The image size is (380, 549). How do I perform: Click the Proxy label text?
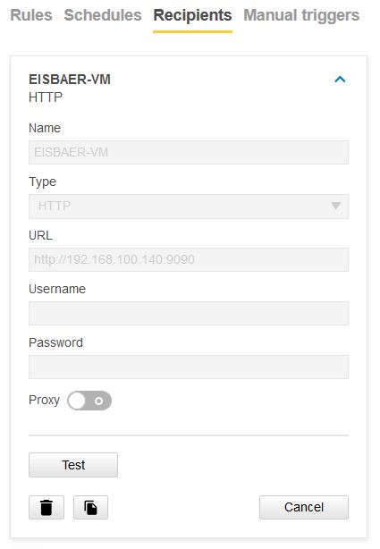(44, 401)
